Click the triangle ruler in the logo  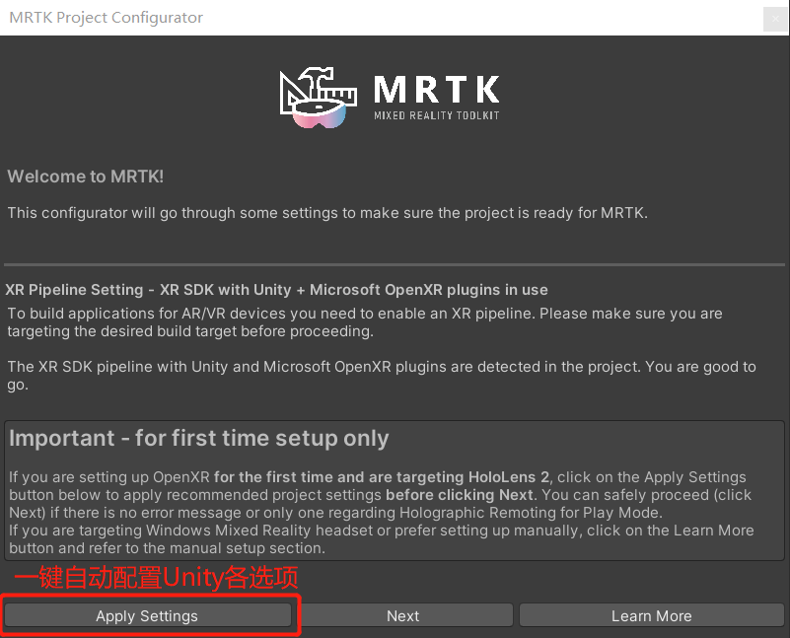pos(293,94)
